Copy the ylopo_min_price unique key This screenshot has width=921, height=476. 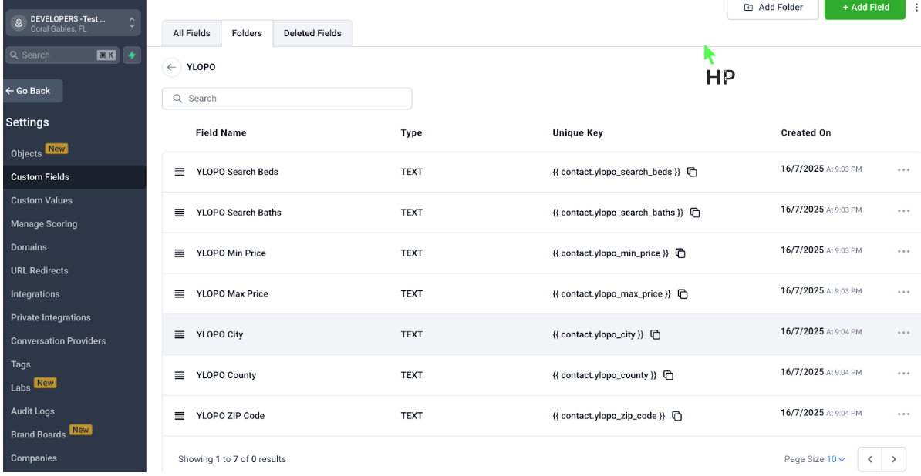[680, 253]
